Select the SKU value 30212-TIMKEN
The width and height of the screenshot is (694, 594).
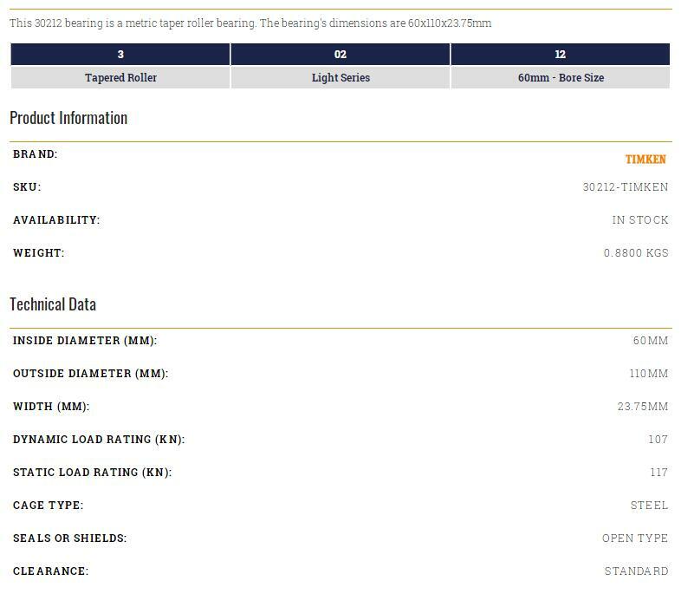625,187
